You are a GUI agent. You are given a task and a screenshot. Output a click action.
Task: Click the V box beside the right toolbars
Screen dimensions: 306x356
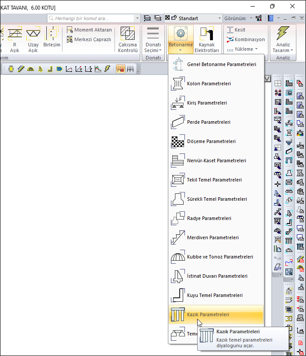[x=268, y=79]
